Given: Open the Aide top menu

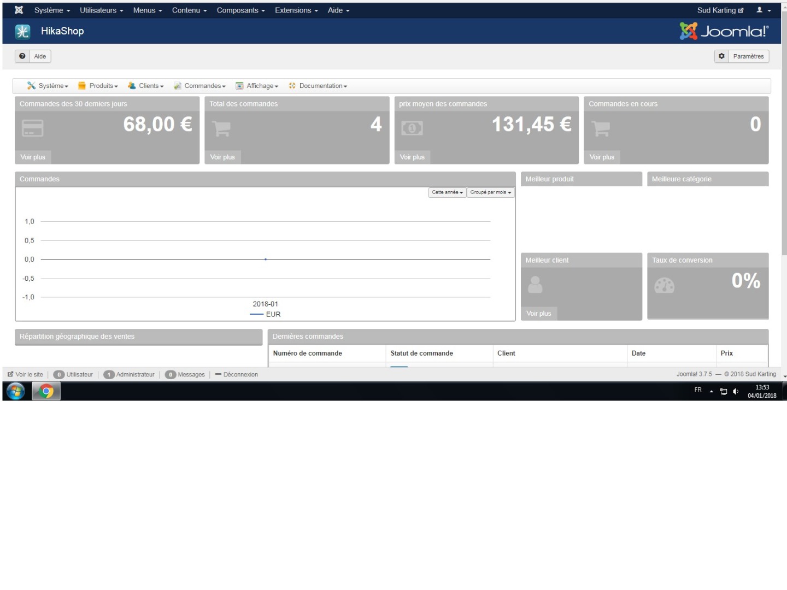Looking at the screenshot, I should pyautogui.click(x=339, y=10).
